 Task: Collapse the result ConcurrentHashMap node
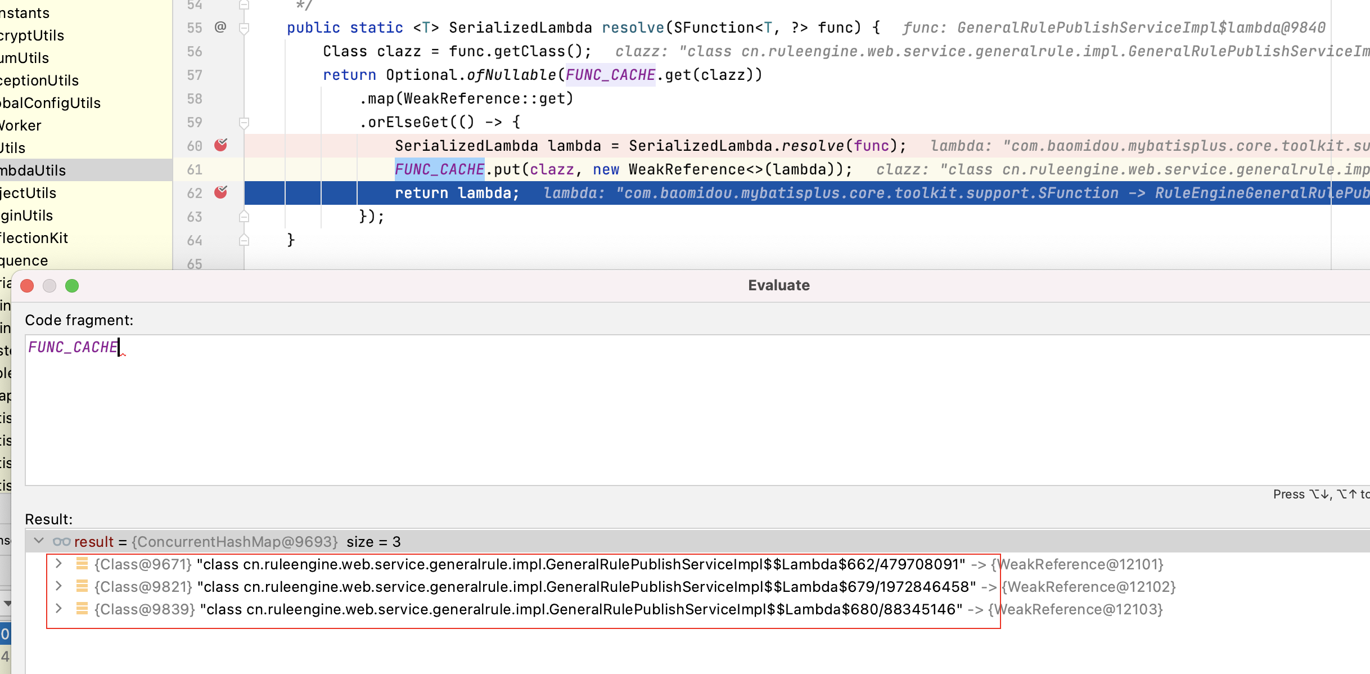[38, 541]
